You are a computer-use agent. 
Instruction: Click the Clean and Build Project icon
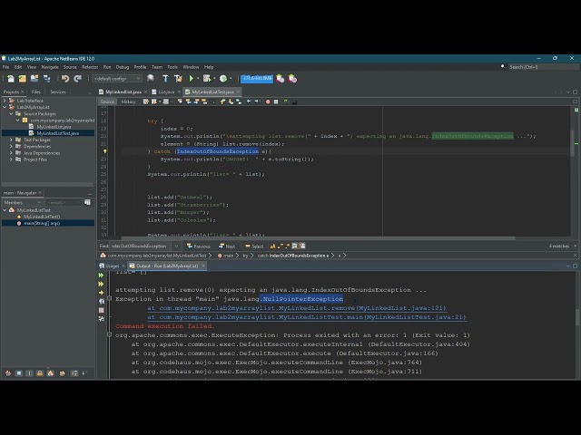(x=178, y=79)
